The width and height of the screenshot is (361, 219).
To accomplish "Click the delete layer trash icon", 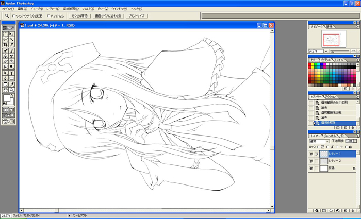I will tap(354, 210).
